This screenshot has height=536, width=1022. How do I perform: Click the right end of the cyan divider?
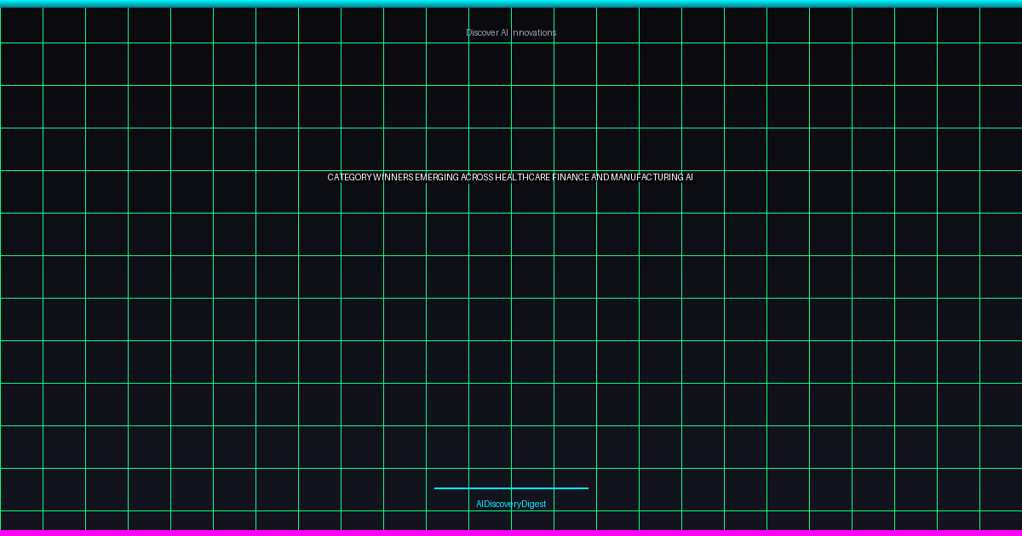coord(586,488)
